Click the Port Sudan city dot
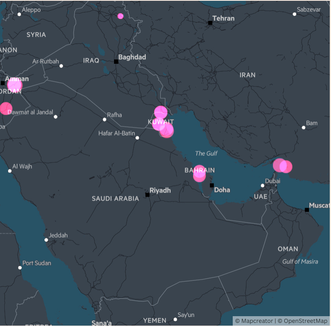 pos(20,268)
